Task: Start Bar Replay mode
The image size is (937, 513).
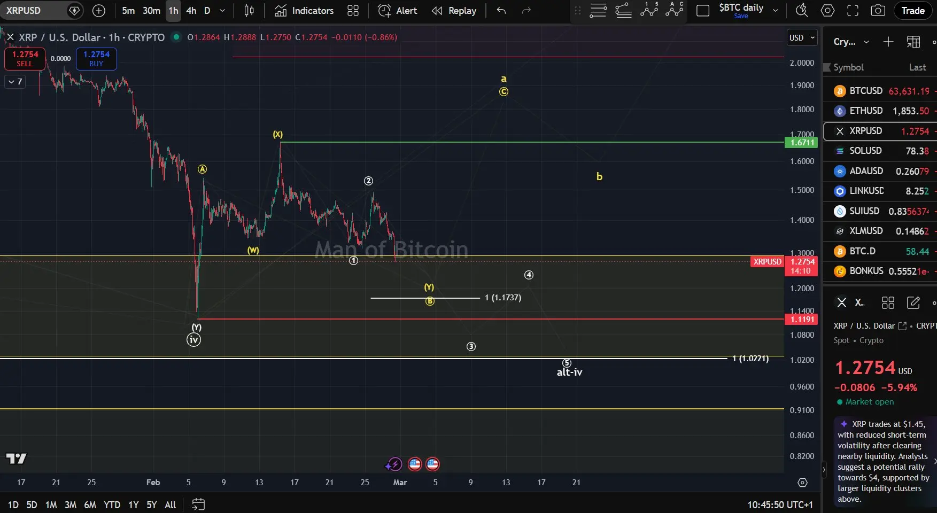Action: click(x=454, y=11)
